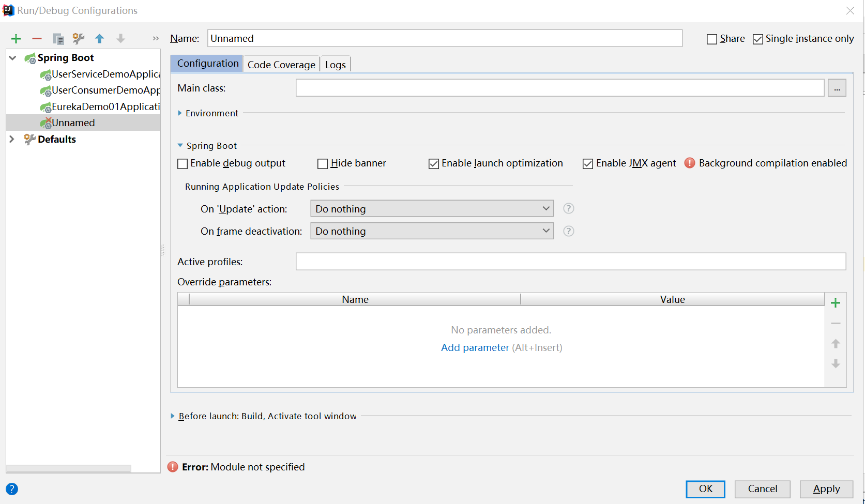Expand the Defaults tree node

[12, 139]
